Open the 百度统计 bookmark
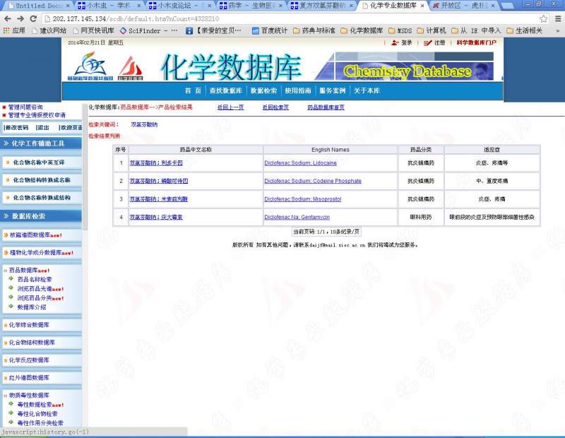Viewport: 565px width, 438px height. point(270,30)
